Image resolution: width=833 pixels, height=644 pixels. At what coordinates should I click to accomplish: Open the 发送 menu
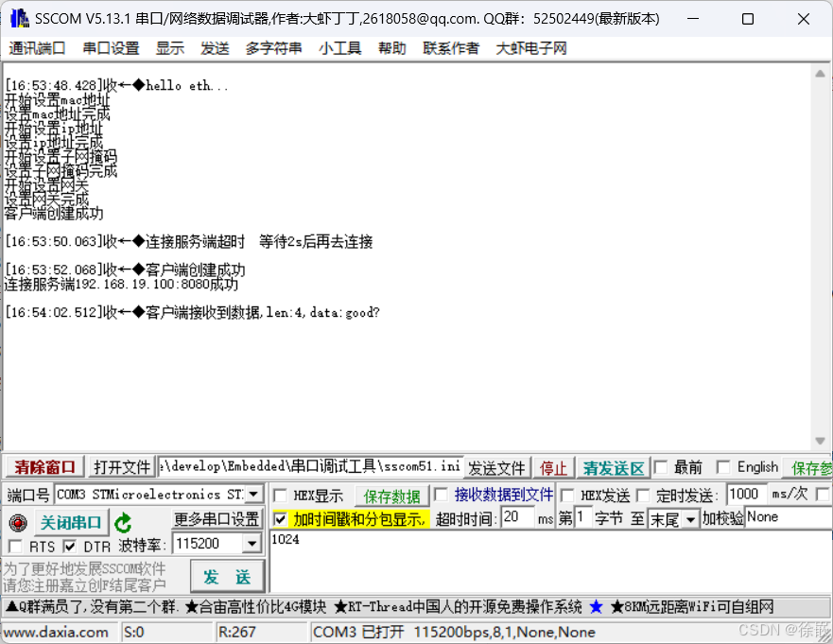point(216,48)
